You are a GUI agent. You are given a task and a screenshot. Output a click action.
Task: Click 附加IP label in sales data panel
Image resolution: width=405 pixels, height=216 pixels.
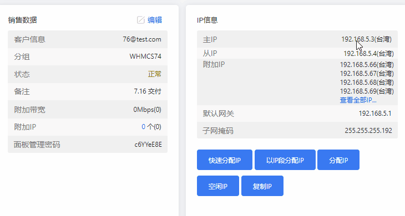coord(25,127)
